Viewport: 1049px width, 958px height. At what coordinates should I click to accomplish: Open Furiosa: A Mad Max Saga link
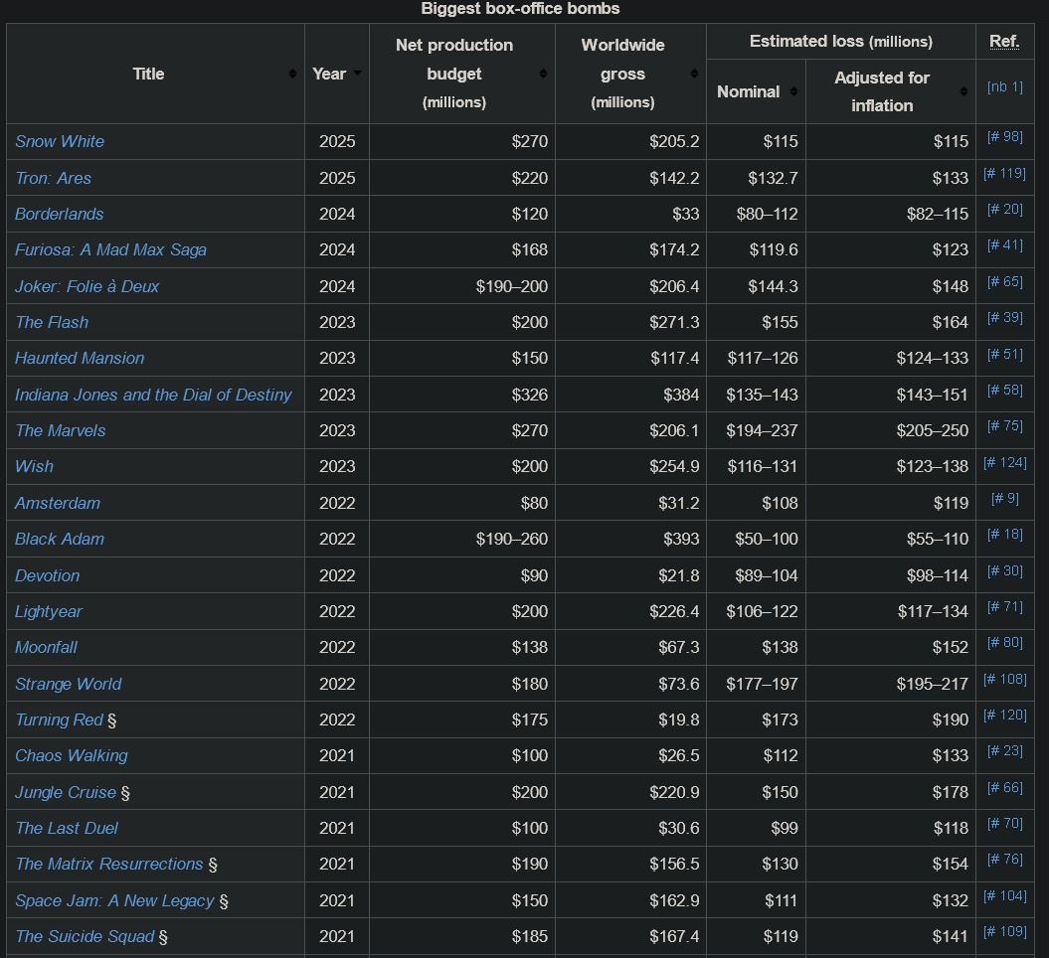coord(110,250)
